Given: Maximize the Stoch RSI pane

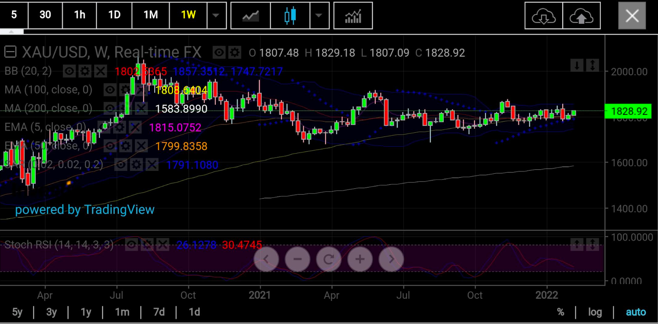Looking at the screenshot, I should 593,245.
